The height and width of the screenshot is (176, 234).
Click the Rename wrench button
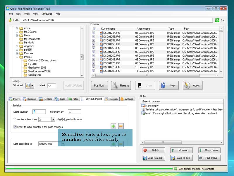pos(121,85)
